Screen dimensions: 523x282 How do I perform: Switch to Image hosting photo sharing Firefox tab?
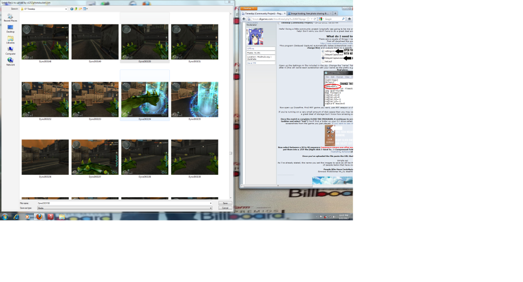pyautogui.click(x=309, y=14)
